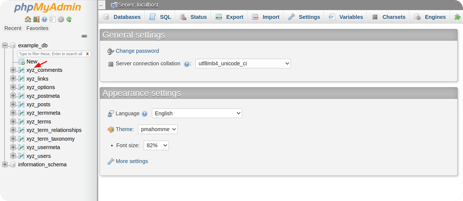Click the Recent tables button

[13, 28]
